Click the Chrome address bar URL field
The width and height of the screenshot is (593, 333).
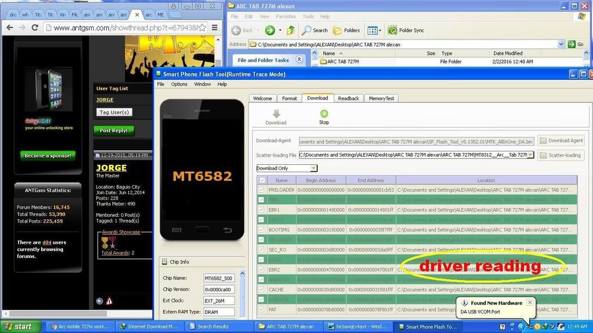tap(126, 28)
